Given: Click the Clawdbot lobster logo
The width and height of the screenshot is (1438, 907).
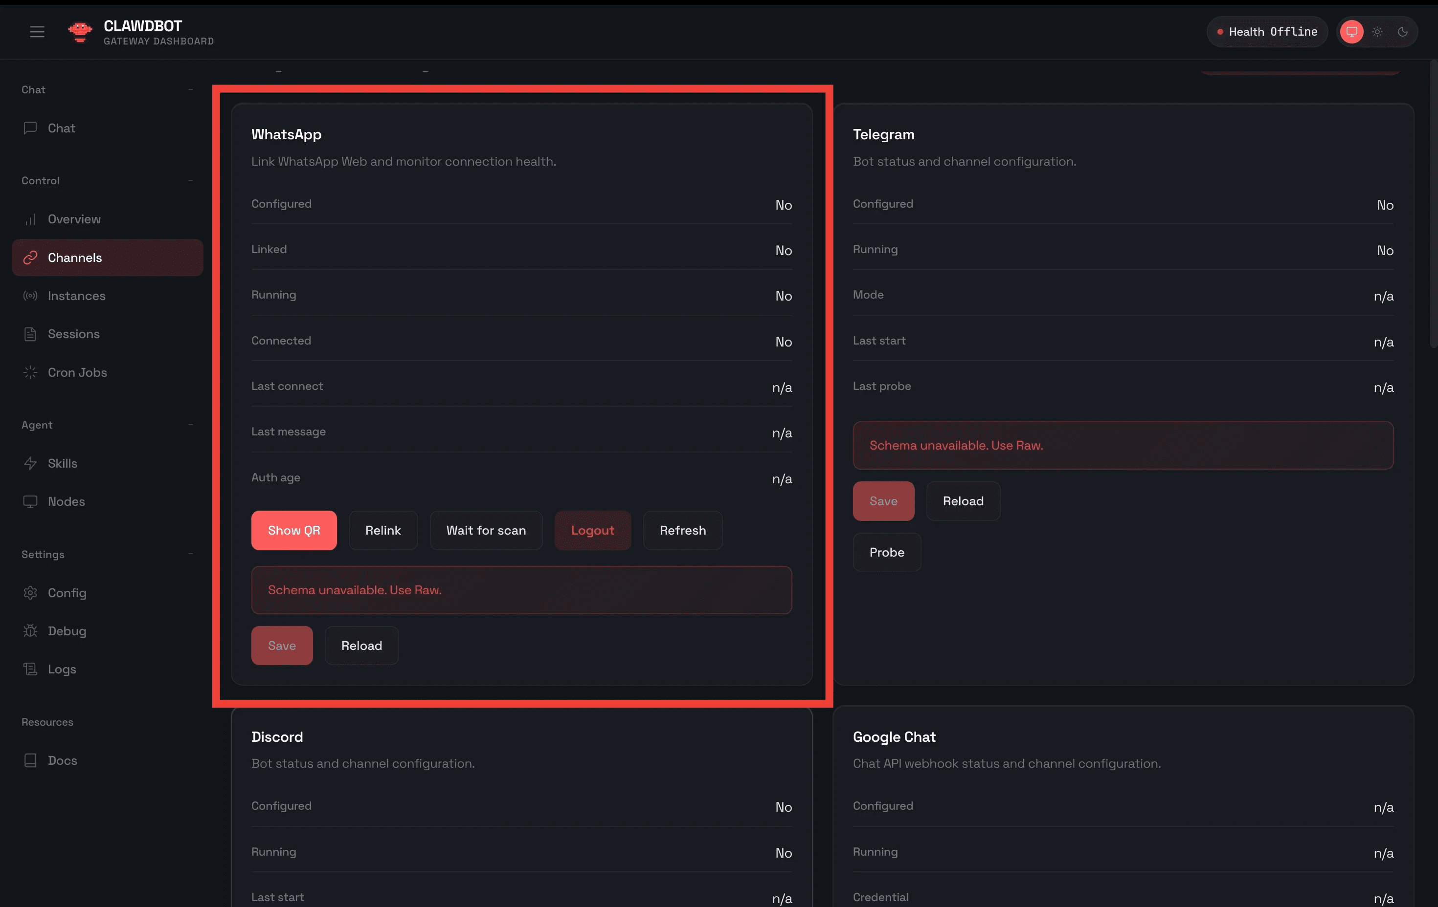Looking at the screenshot, I should pyautogui.click(x=80, y=32).
